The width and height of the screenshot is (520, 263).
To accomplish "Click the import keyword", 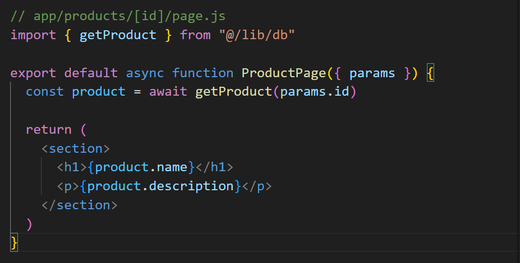I will pos(33,35).
